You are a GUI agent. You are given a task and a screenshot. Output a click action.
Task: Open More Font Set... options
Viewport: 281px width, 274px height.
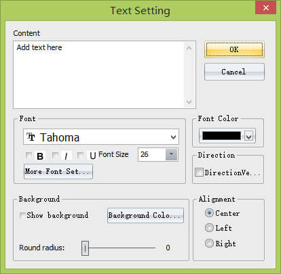tap(58, 172)
